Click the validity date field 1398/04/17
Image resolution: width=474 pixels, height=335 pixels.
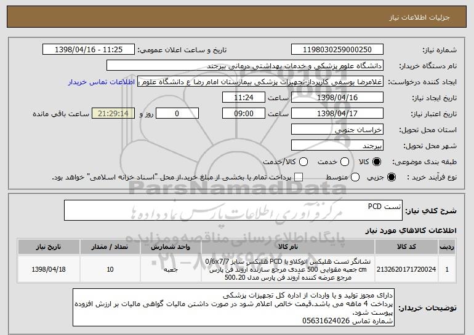click(337, 114)
